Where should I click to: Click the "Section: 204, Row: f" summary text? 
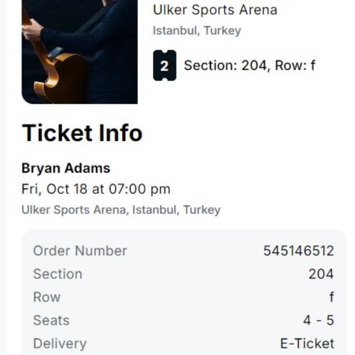click(250, 65)
